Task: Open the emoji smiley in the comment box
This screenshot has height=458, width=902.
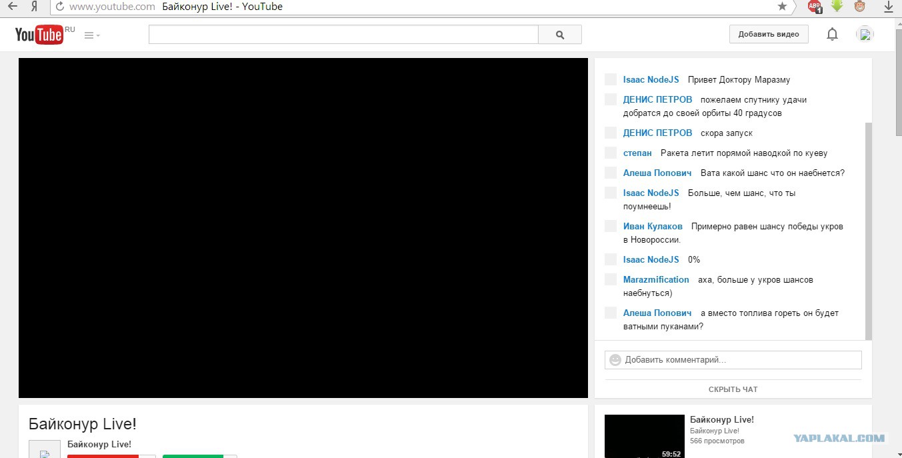Action: coord(615,360)
